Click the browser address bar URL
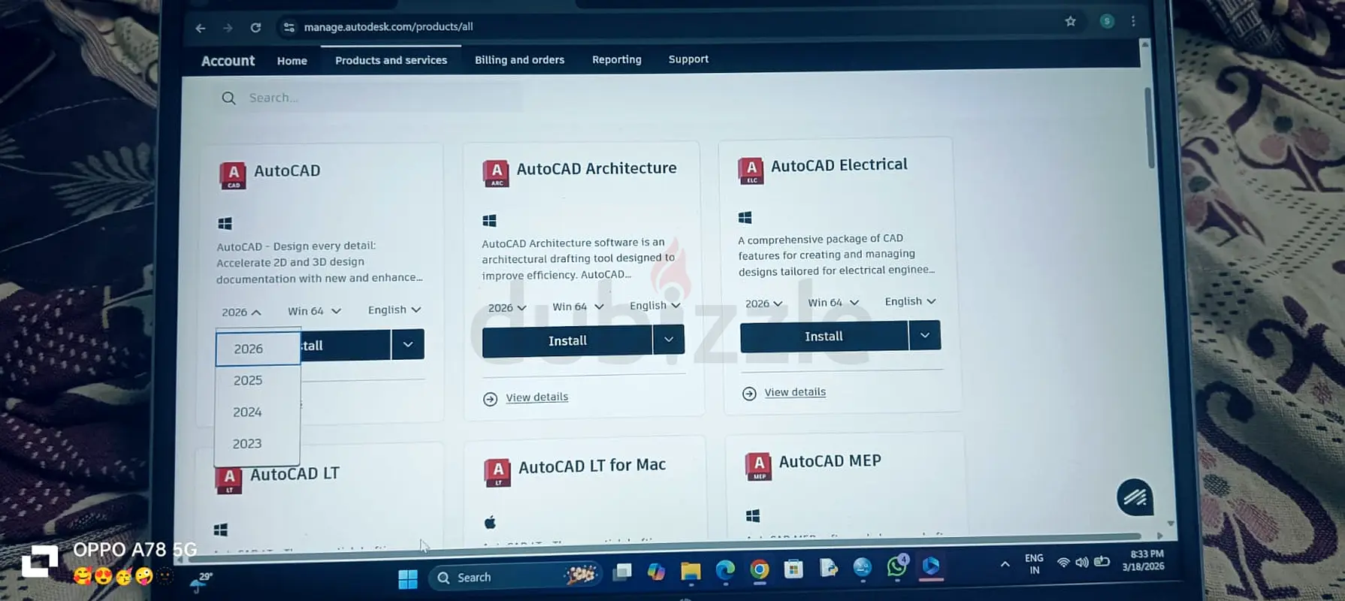This screenshot has height=601, width=1345. [x=388, y=27]
